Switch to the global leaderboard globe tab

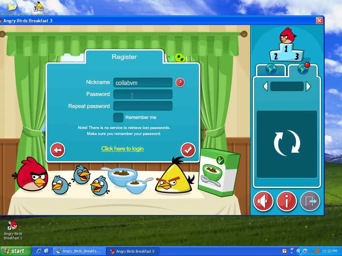click(x=271, y=69)
